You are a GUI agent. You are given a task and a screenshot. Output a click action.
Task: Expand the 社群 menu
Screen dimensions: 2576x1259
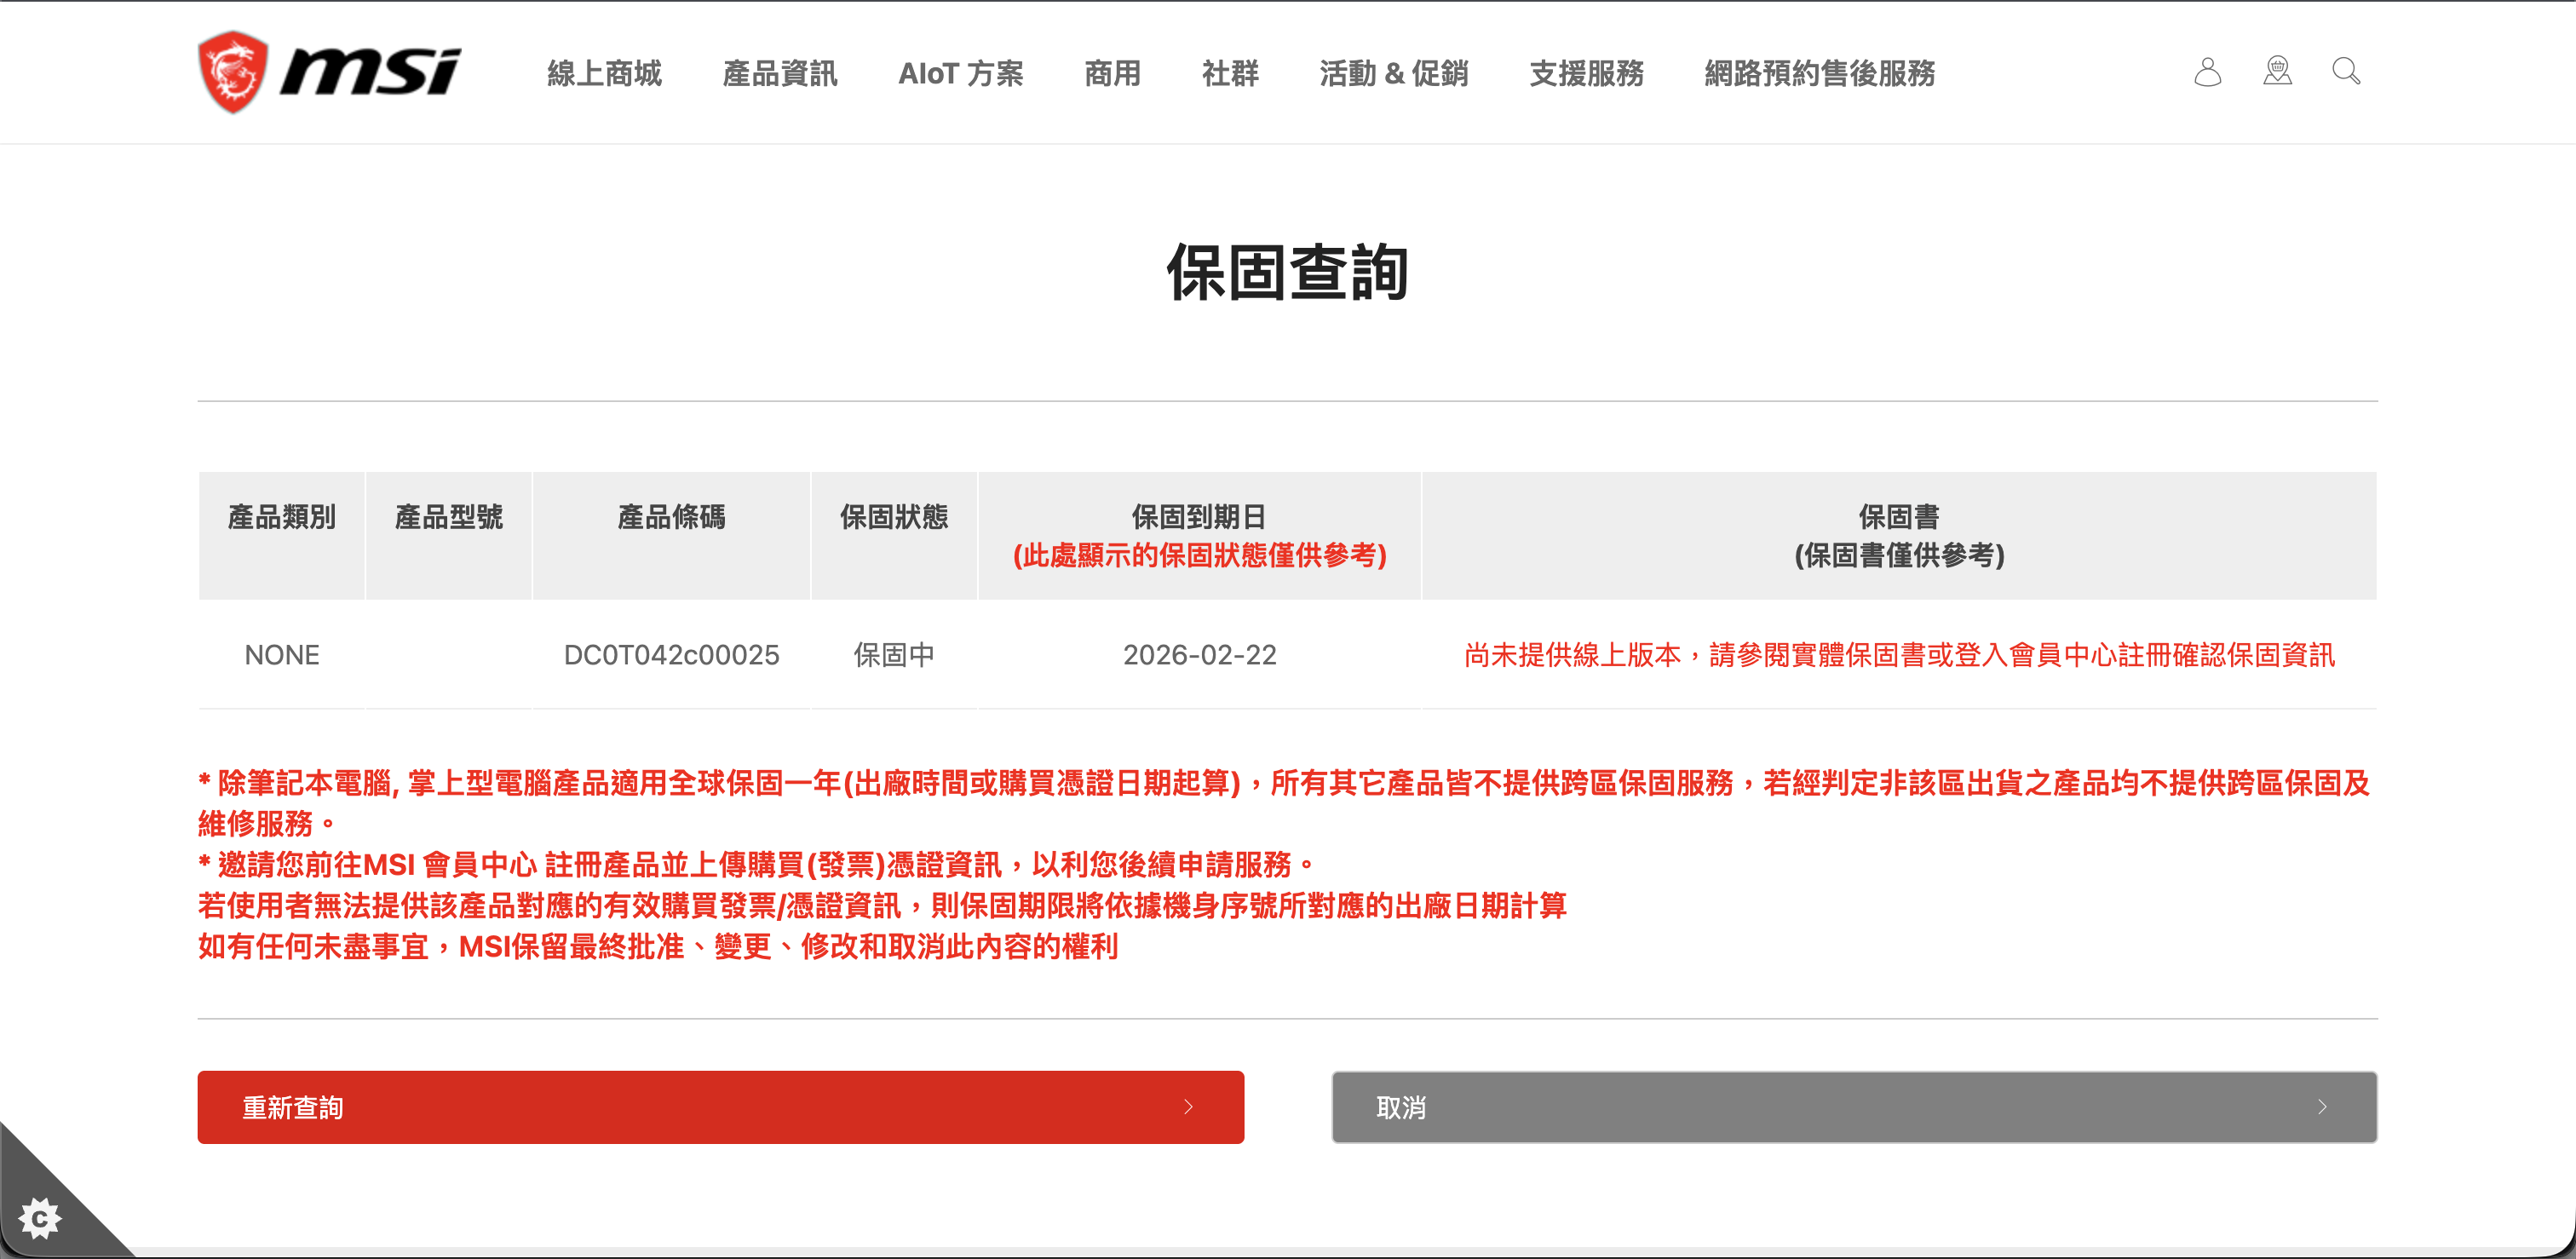(x=1230, y=73)
